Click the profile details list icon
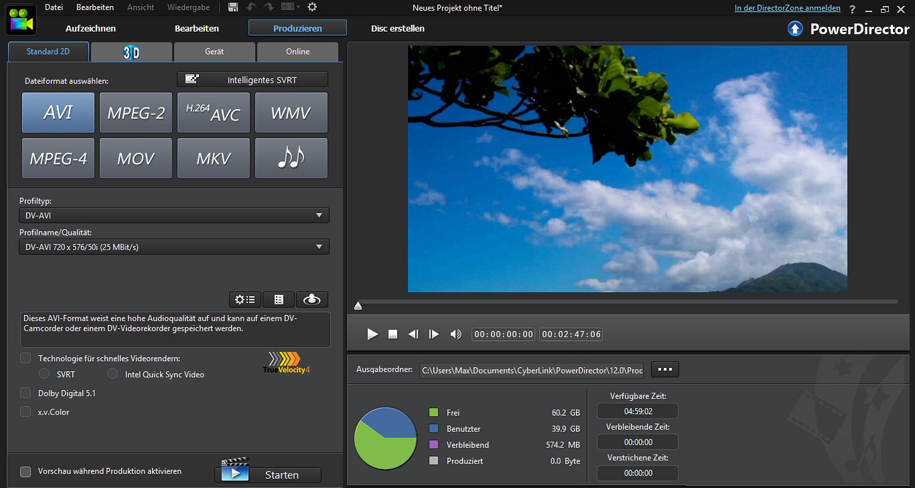The image size is (915, 488). (279, 299)
